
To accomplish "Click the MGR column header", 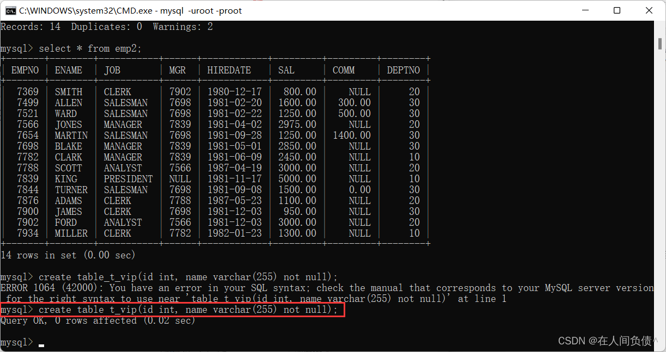I will [x=178, y=70].
